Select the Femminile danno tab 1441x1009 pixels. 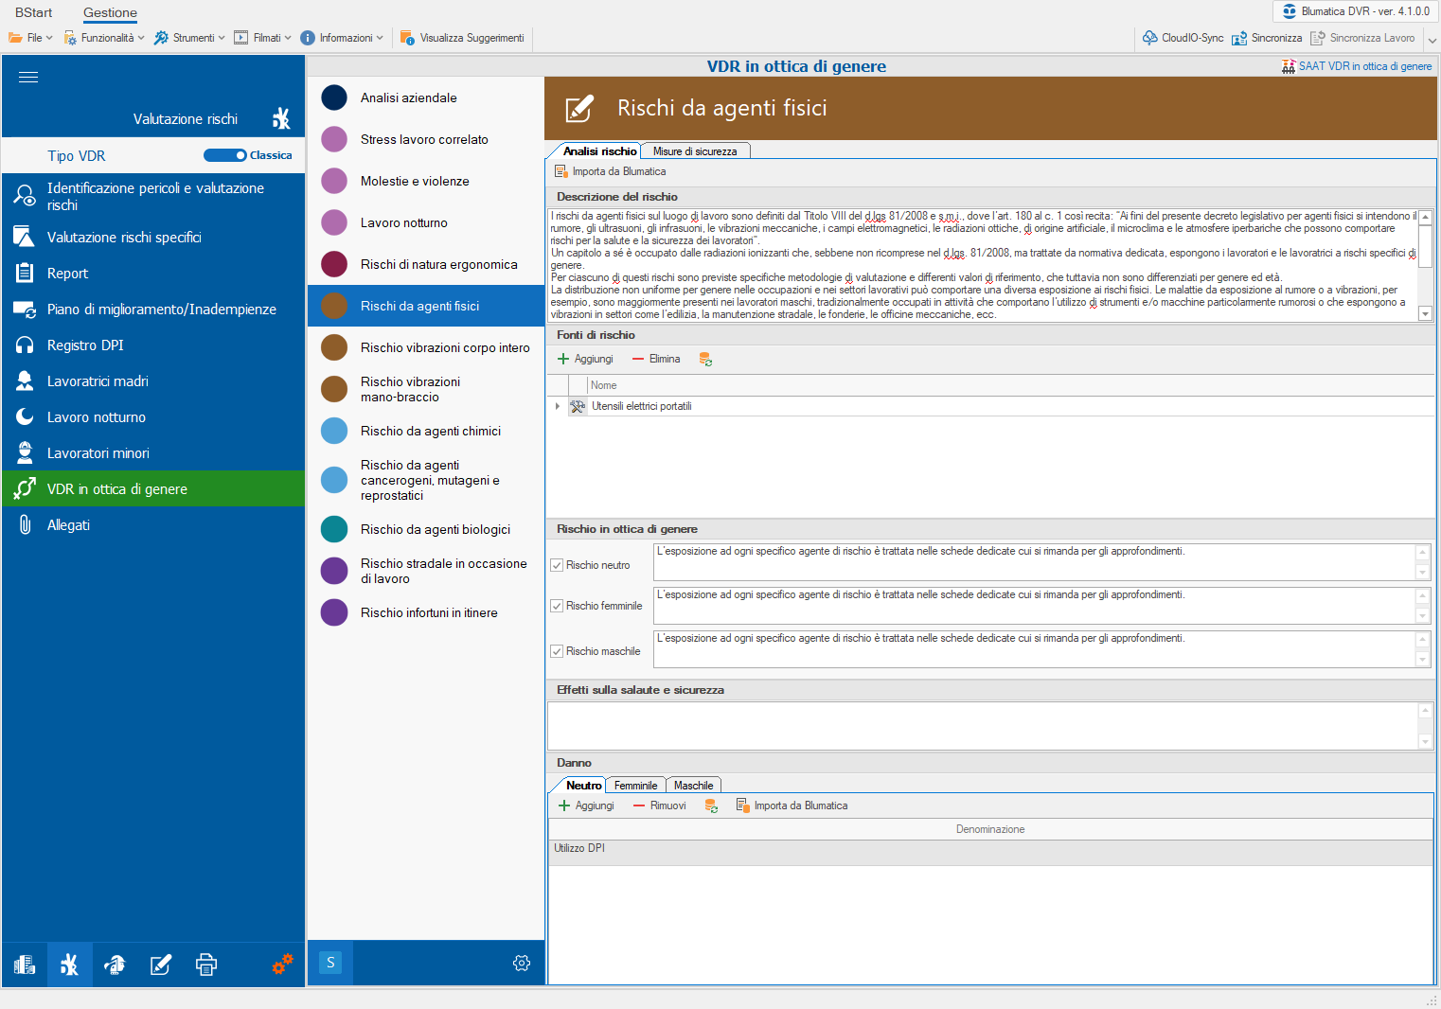click(635, 786)
